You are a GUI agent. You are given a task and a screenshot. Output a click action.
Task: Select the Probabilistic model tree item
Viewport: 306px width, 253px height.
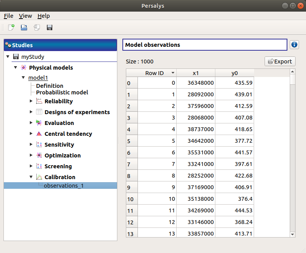[x=62, y=92]
